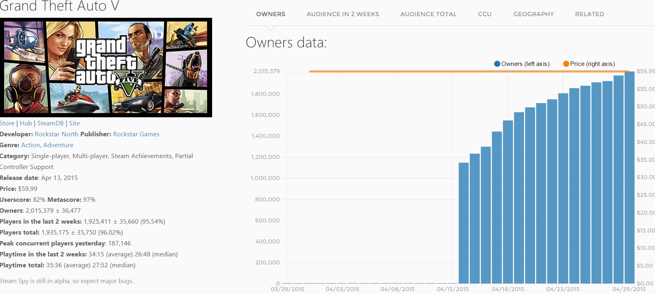
Task: Click the first blue bar in chart
Action: tap(464, 222)
